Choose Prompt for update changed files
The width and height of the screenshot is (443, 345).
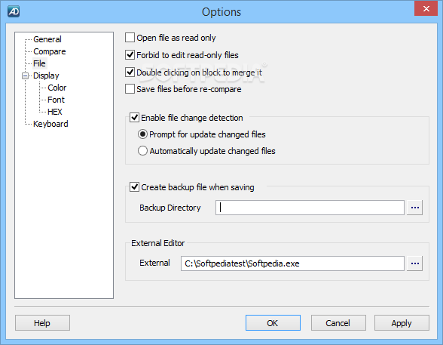coord(142,134)
